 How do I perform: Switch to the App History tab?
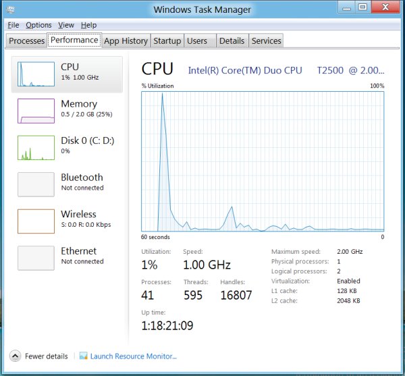pyautogui.click(x=126, y=41)
